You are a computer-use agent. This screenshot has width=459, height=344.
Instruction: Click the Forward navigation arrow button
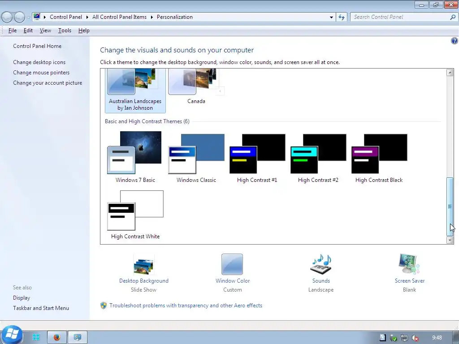point(19,17)
